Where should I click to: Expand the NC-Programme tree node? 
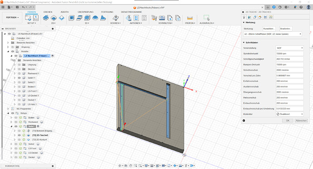point(8,109)
